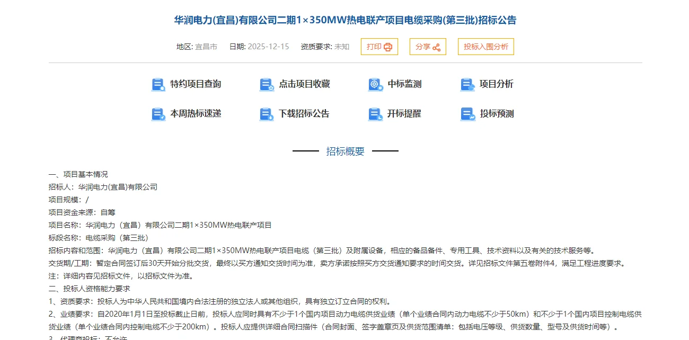The image size is (689, 340).
Task: Click the share network icon beside 分享
Action: 437,46
